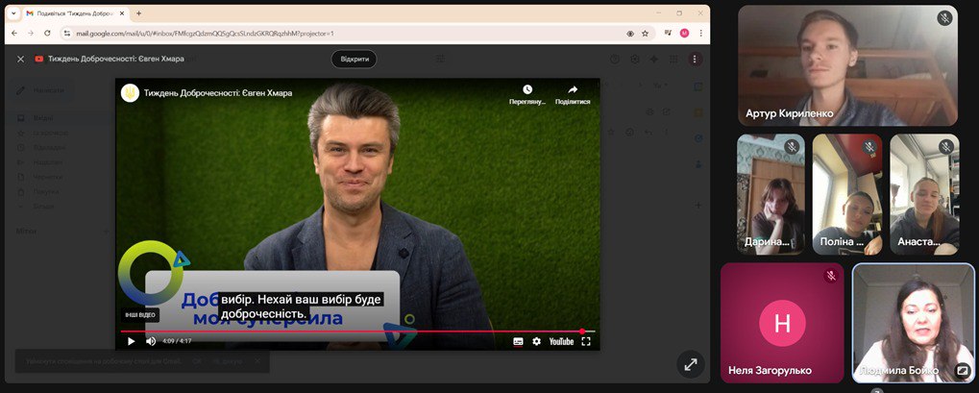Click the 'ІНШІ ВІДЕО' more videos button

click(x=138, y=315)
